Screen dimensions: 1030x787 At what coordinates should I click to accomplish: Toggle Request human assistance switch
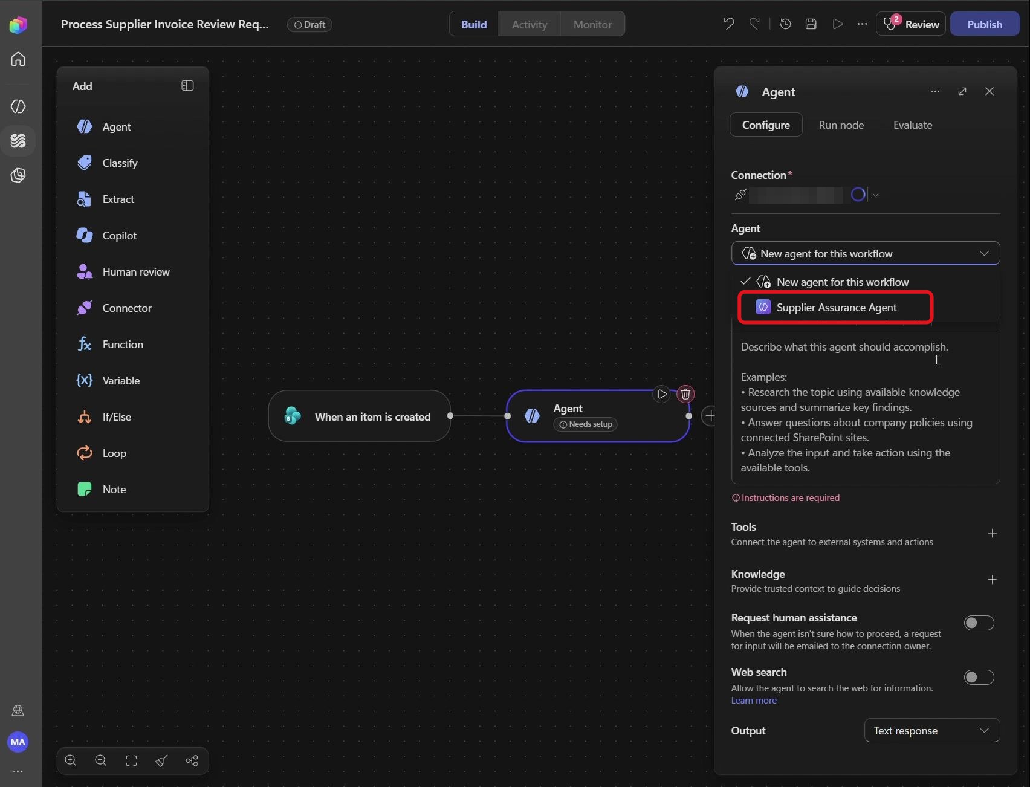pyautogui.click(x=979, y=623)
